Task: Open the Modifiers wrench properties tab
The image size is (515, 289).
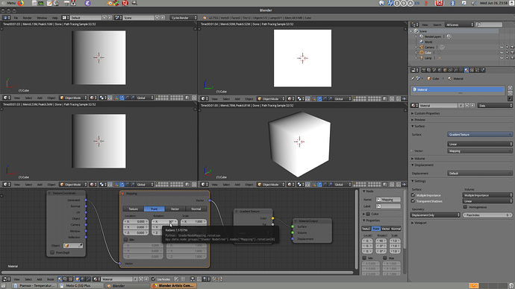Action: pos(455,70)
